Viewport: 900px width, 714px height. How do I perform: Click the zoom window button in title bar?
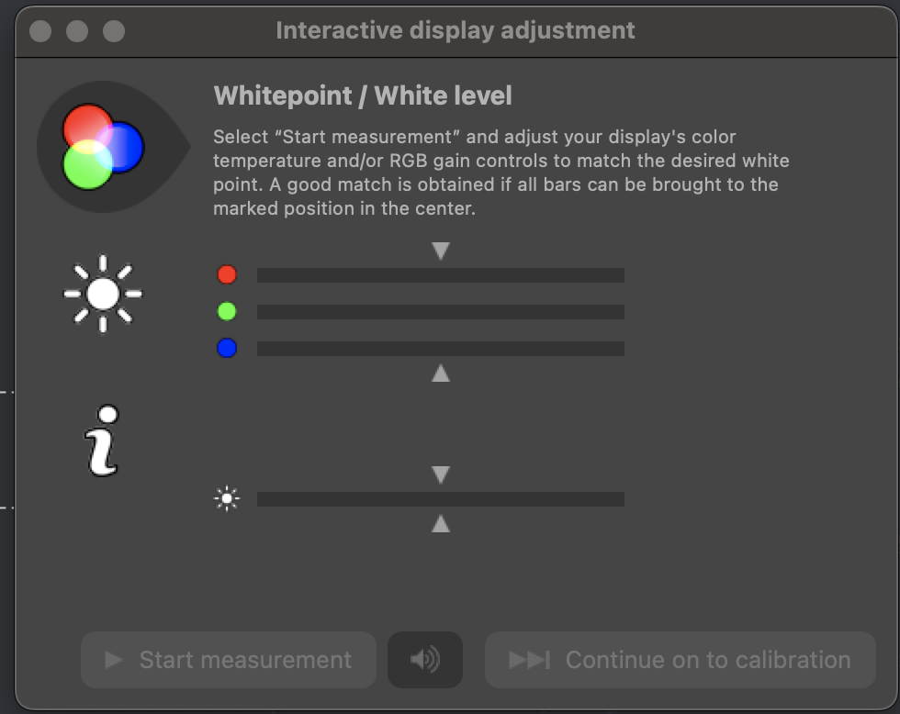coord(114,31)
